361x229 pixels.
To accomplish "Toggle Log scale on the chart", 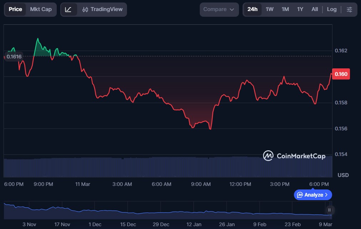I will click(x=331, y=10).
